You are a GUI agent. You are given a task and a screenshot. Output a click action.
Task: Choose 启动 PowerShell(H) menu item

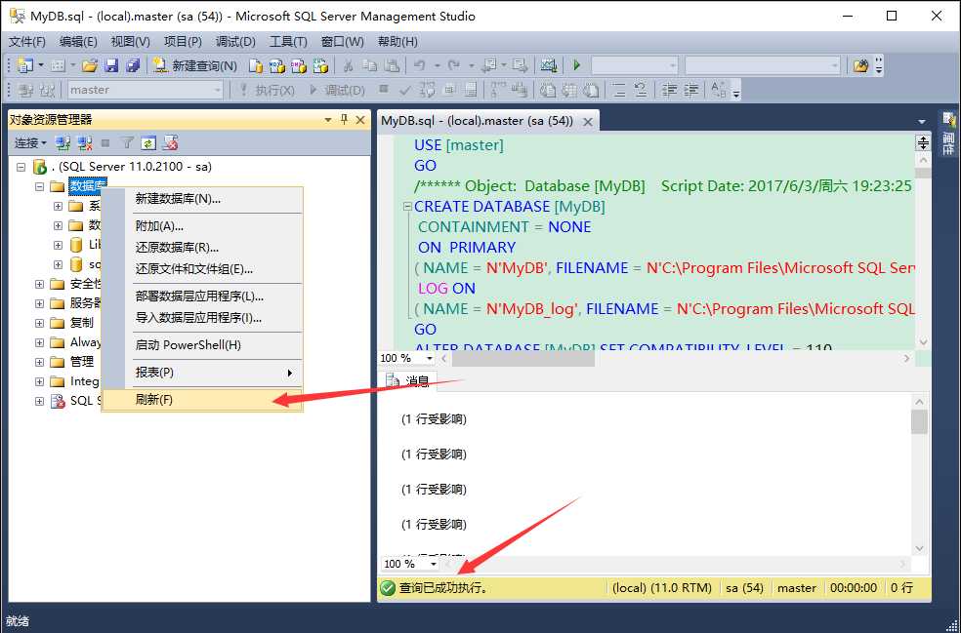(202, 345)
